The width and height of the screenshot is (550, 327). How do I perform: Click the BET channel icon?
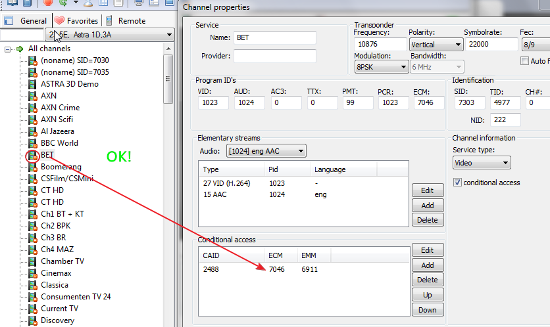point(33,156)
